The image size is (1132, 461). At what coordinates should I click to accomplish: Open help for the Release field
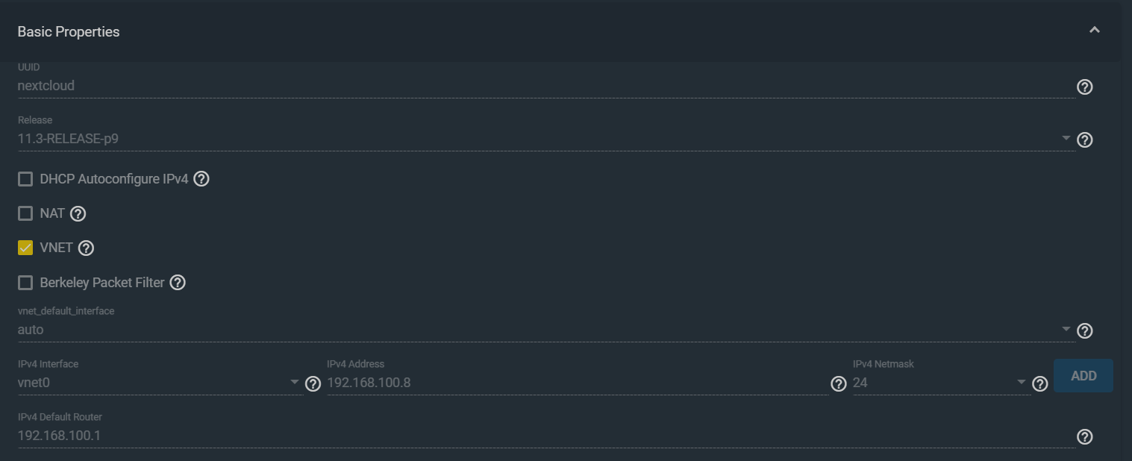click(1085, 139)
